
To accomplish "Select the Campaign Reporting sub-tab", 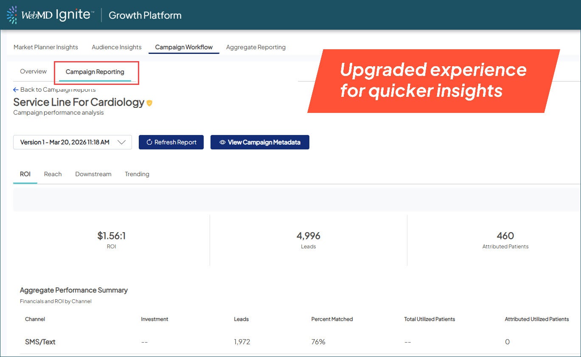I will pos(95,72).
